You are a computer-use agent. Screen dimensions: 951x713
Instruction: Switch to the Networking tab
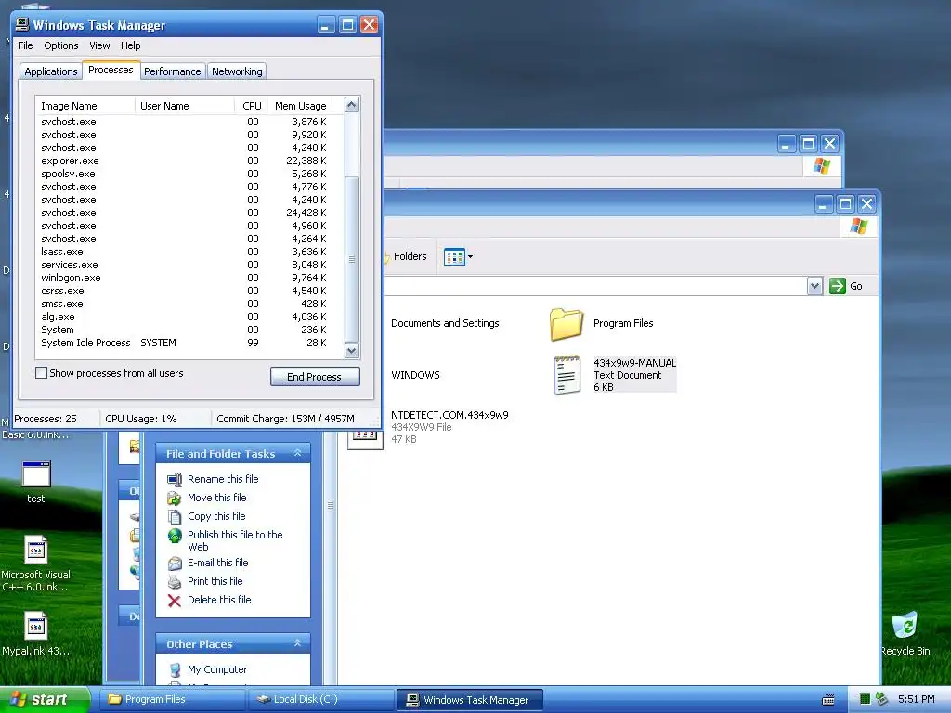[x=237, y=71]
